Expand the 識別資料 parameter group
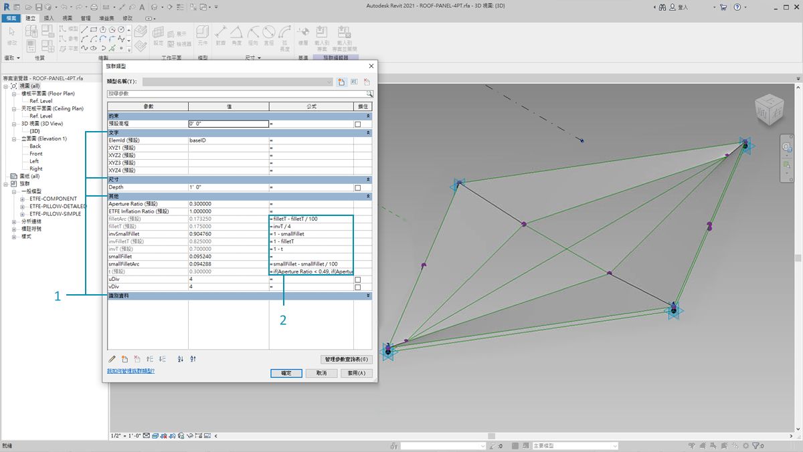 pyautogui.click(x=368, y=296)
